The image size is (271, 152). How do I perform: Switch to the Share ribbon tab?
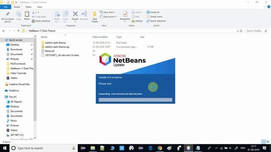[x=28, y=7]
